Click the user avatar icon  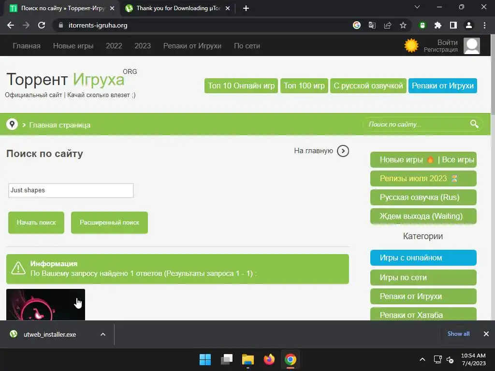click(x=472, y=46)
